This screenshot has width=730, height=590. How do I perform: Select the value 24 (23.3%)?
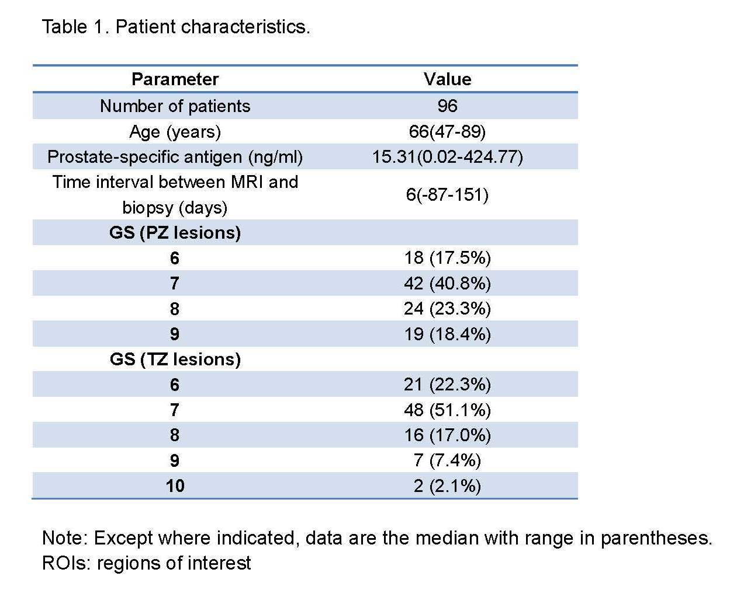(447, 308)
